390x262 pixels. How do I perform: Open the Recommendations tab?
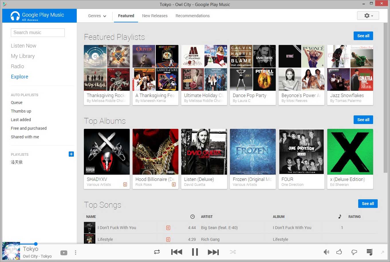(x=192, y=16)
